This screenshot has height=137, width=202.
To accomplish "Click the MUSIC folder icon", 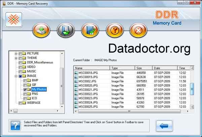I will pyautogui.click(x=24, y=71).
